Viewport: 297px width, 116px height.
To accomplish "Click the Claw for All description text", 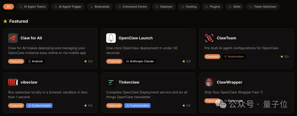I will pyautogui.click(x=47, y=50).
